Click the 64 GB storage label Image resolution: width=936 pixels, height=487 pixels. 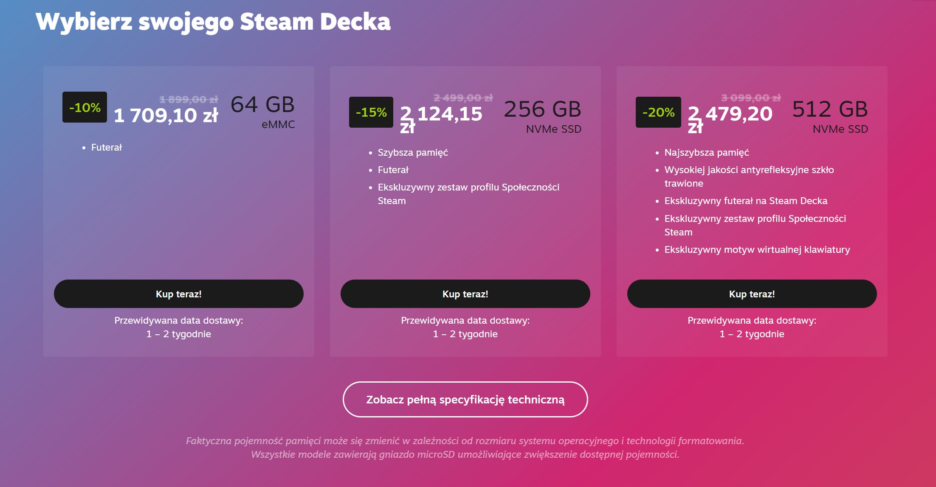[x=262, y=104]
